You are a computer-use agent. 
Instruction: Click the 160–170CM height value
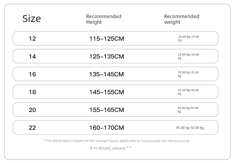pos(106,128)
